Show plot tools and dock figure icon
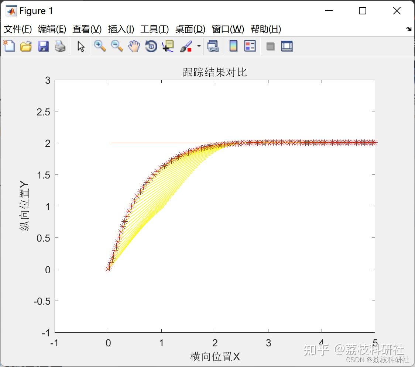This screenshot has height=367, width=415. pyautogui.click(x=287, y=46)
